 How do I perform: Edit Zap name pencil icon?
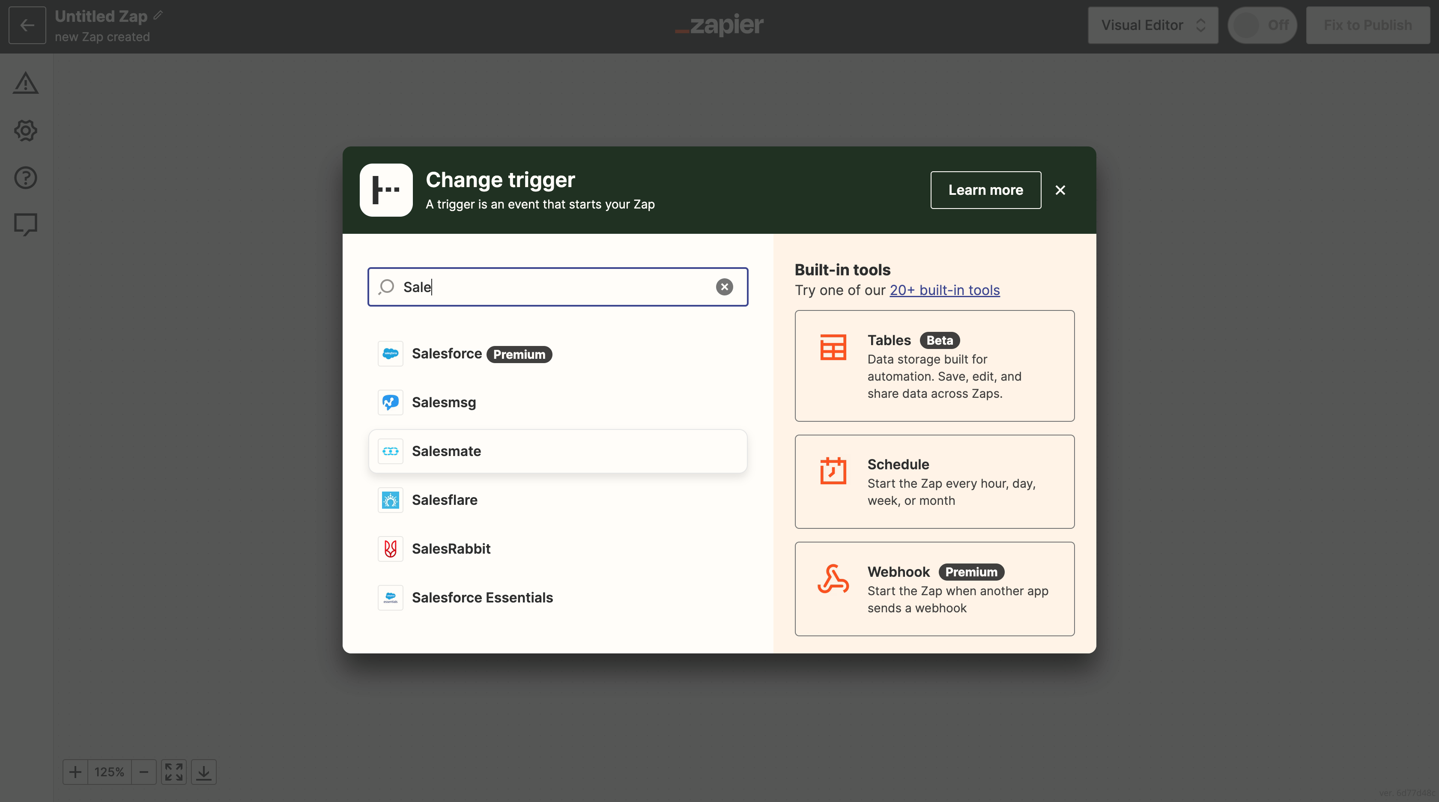[x=158, y=15]
